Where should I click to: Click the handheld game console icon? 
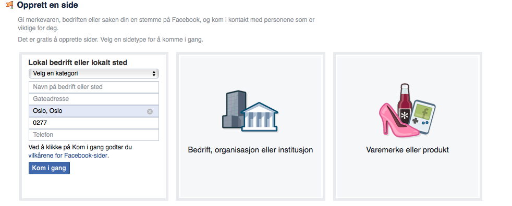point(424,118)
